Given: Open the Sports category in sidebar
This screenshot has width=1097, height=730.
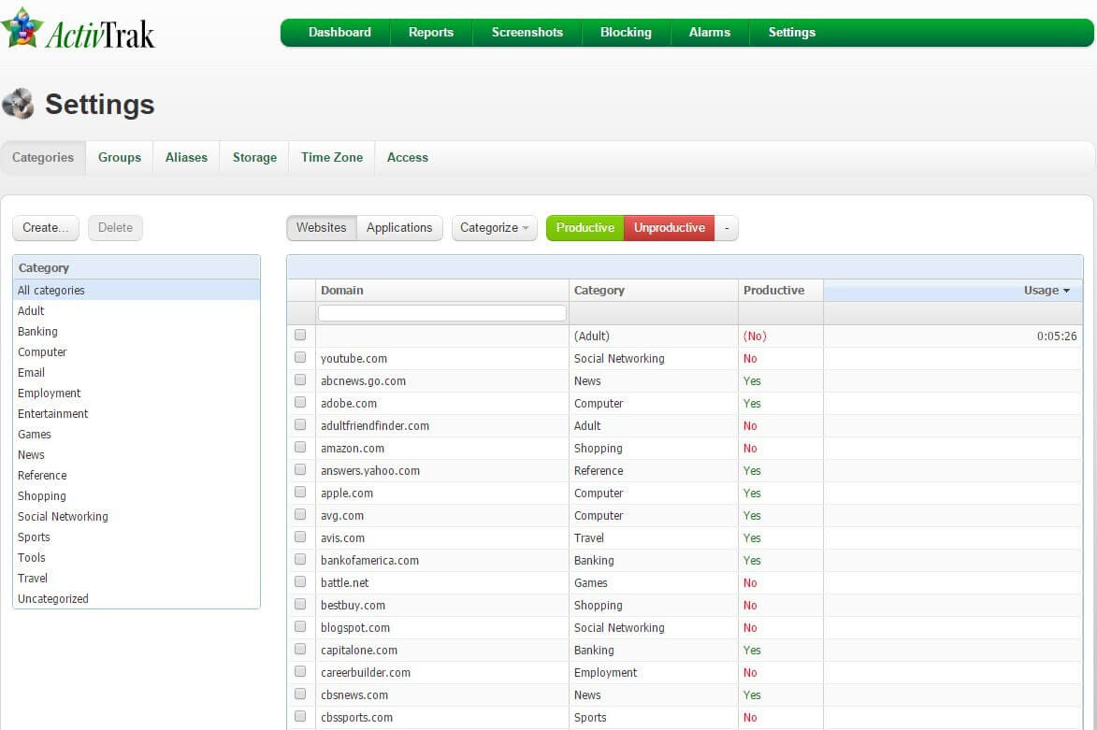Looking at the screenshot, I should coord(137,537).
